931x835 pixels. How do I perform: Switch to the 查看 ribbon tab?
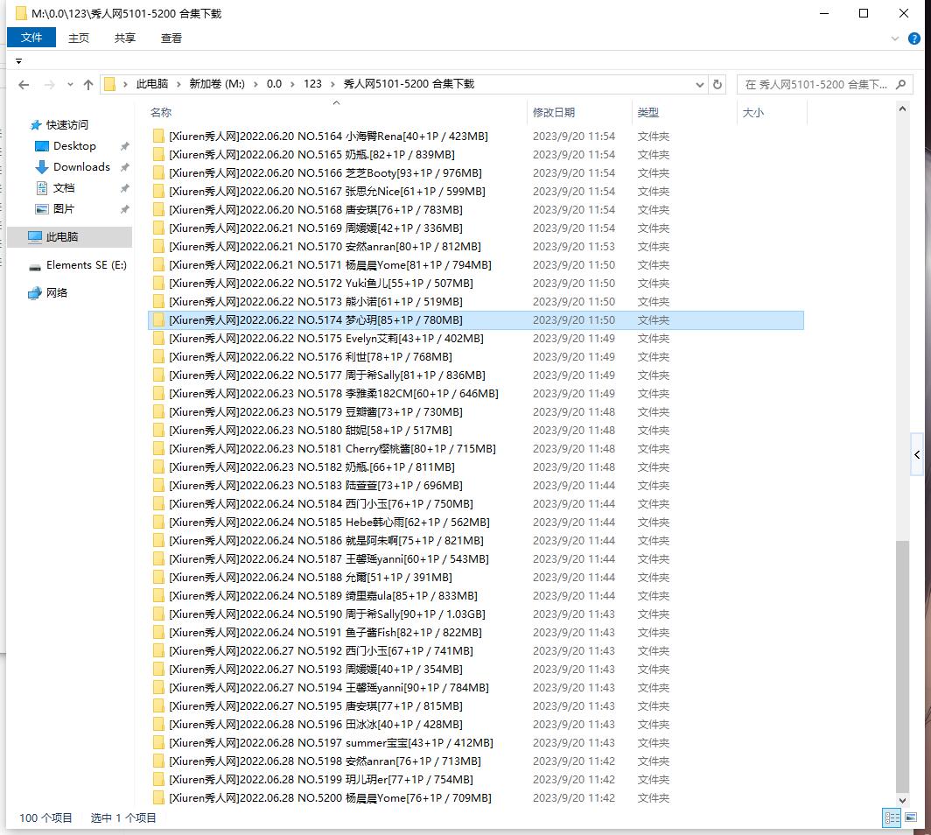tap(171, 38)
